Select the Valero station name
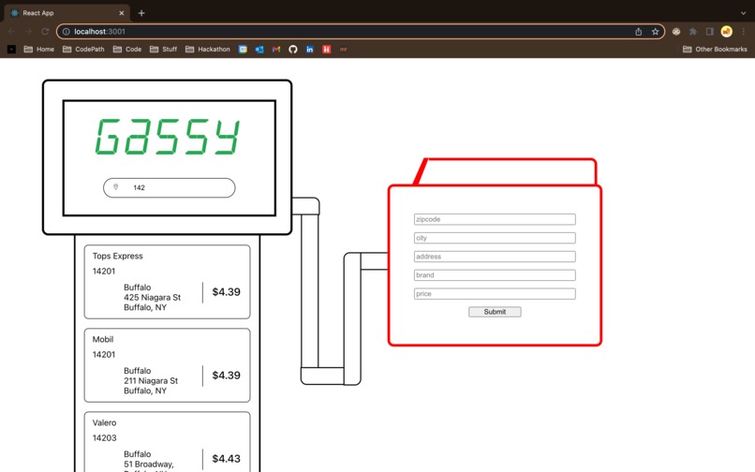Screen dimensions: 755x472 coord(105,422)
